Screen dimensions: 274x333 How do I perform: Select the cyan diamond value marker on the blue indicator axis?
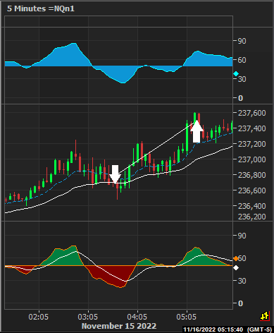(x=236, y=74)
